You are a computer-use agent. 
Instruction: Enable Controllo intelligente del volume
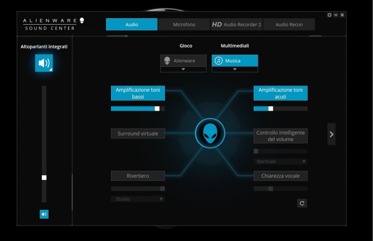click(x=280, y=136)
